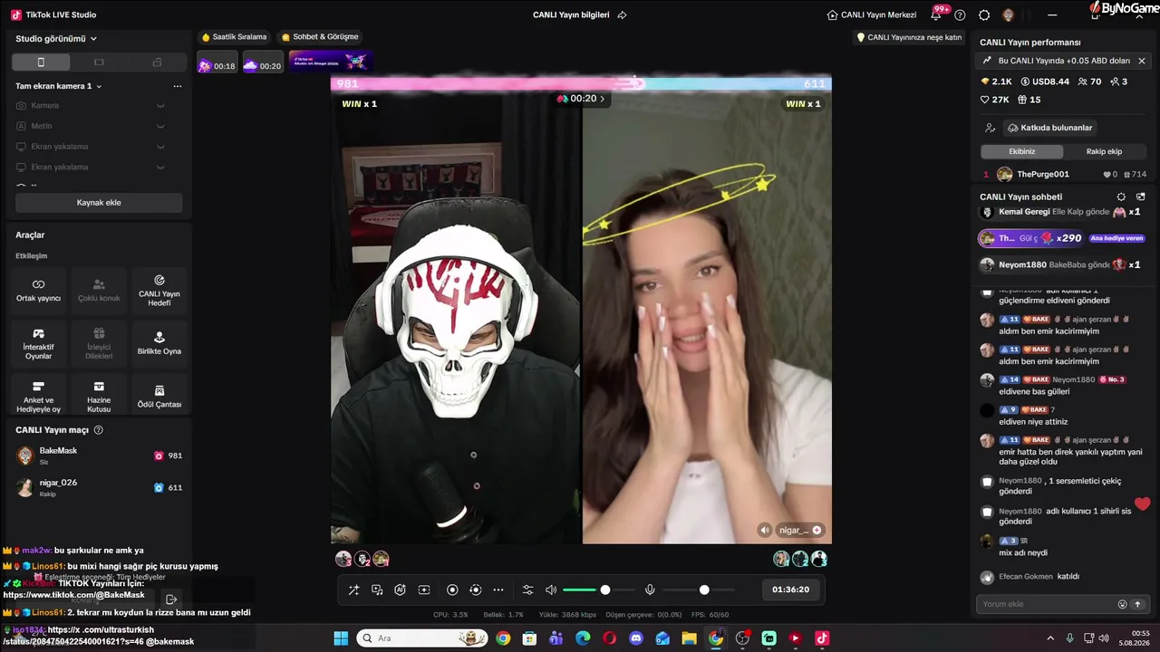This screenshot has width=1160, height=652.
Task: Open the Çoklu konuk tool
Action: click(x=99, y=290)
